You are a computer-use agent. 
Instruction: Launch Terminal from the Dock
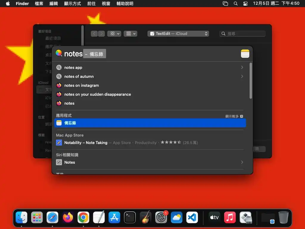click(130, 217)
